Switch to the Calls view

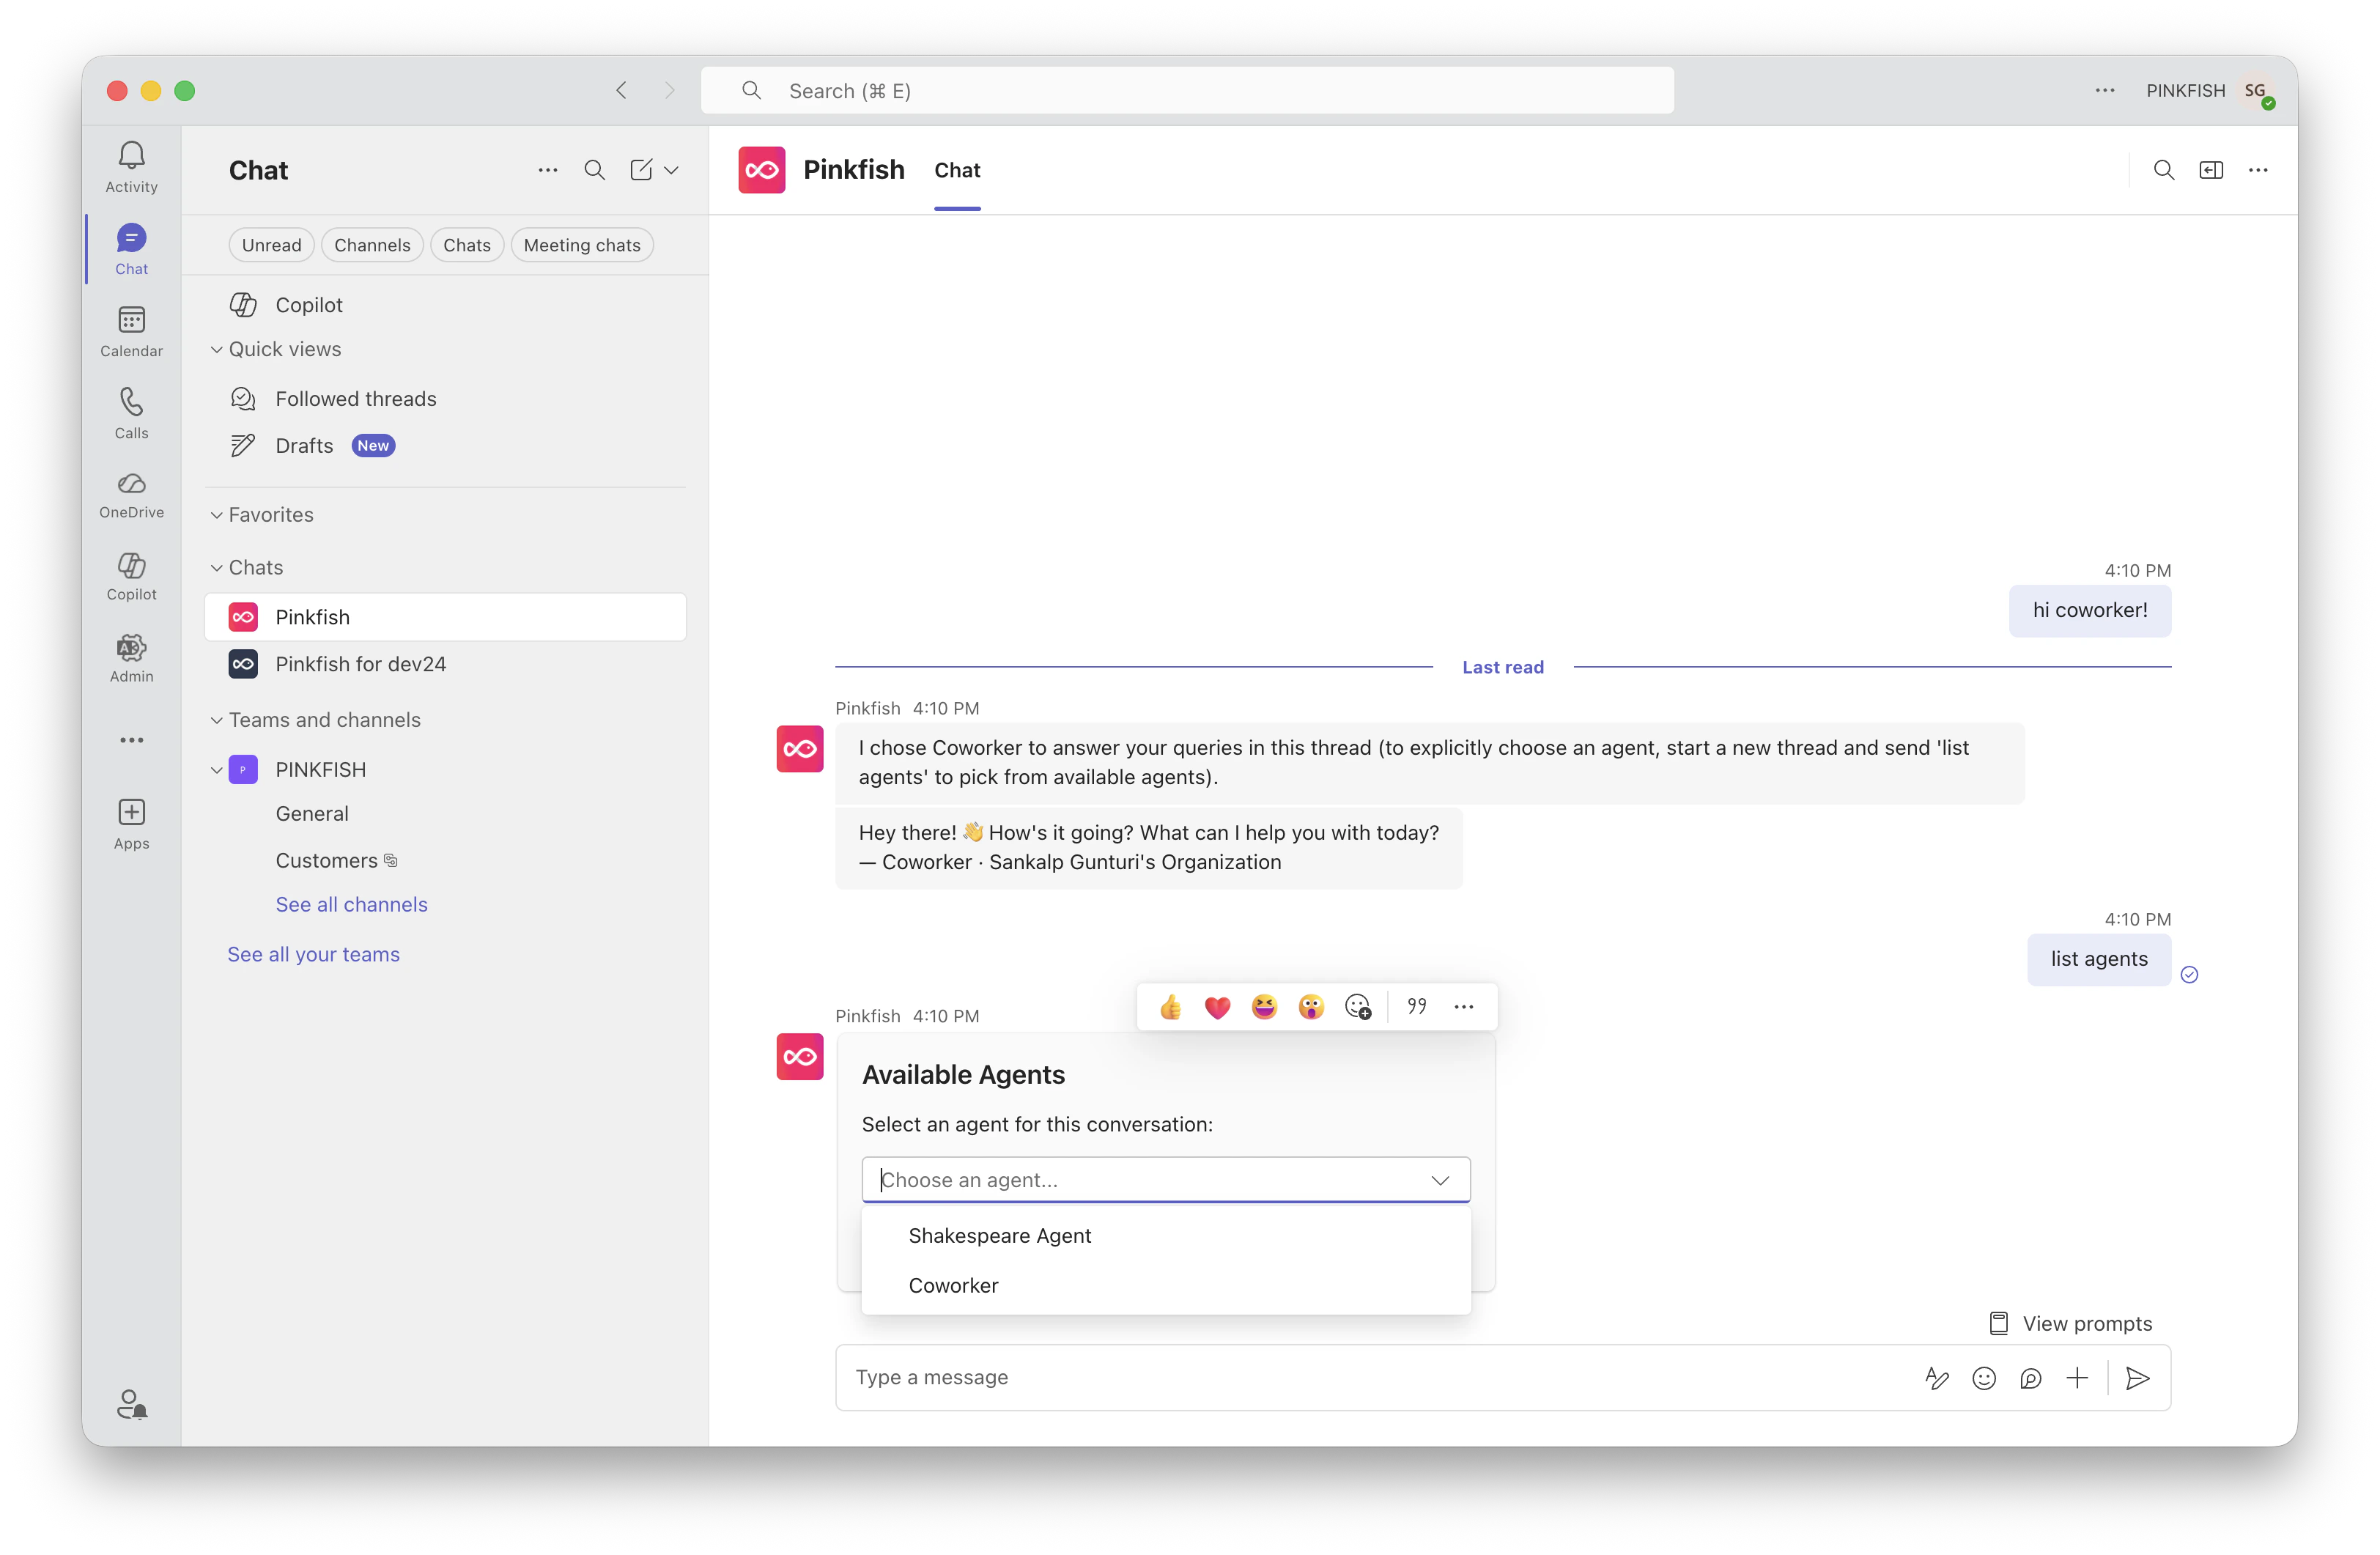pos(131,412)
